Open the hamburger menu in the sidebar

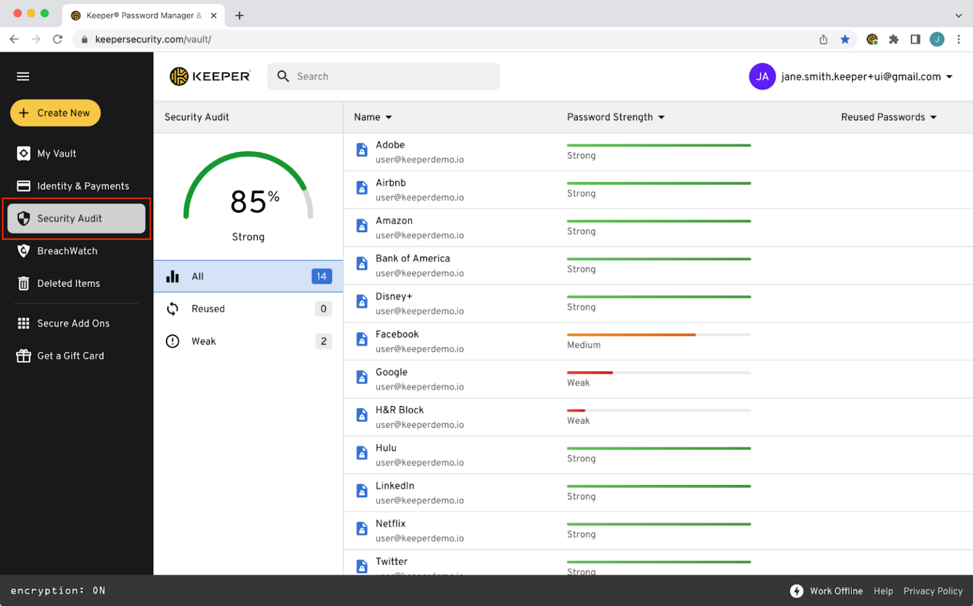pos(23,76)
